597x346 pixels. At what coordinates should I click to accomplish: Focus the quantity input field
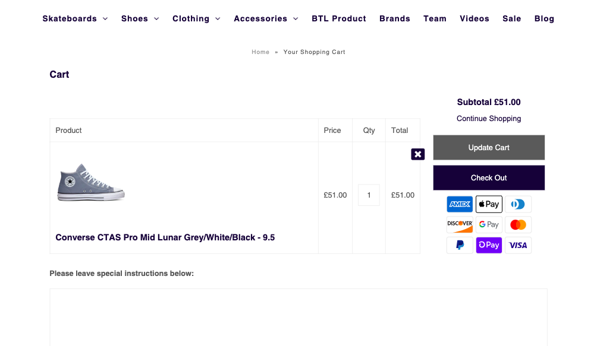tap(369, 195)
